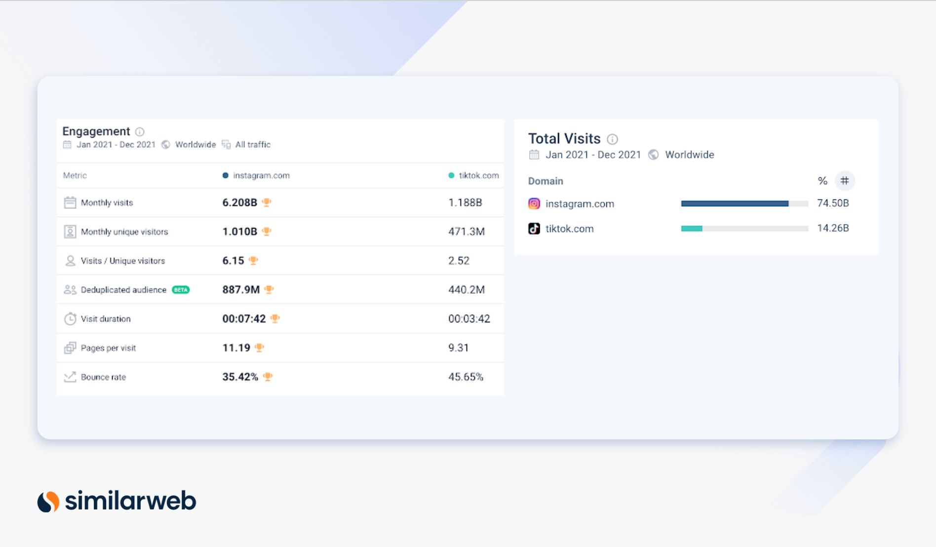
Task: Click the Engagement date range Jan 2021 - Dec 2021
Action: pos(116,145)
